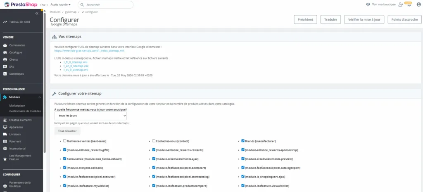Open the 1_index_sitemap.xml URL link
423x192 pixels.
89,50
